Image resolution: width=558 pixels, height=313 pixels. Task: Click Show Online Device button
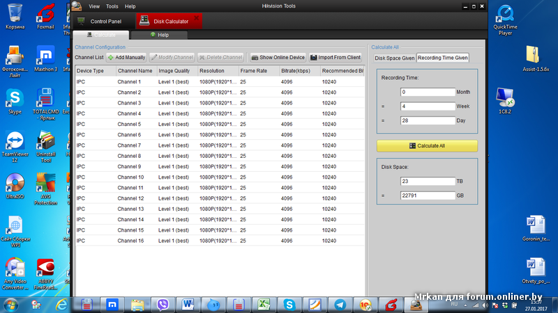278,57
